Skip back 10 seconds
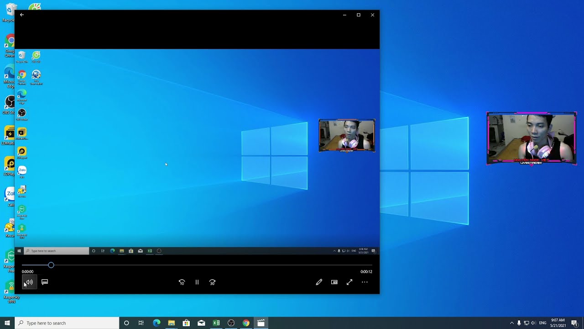584x329 pixels. point(182,282)
